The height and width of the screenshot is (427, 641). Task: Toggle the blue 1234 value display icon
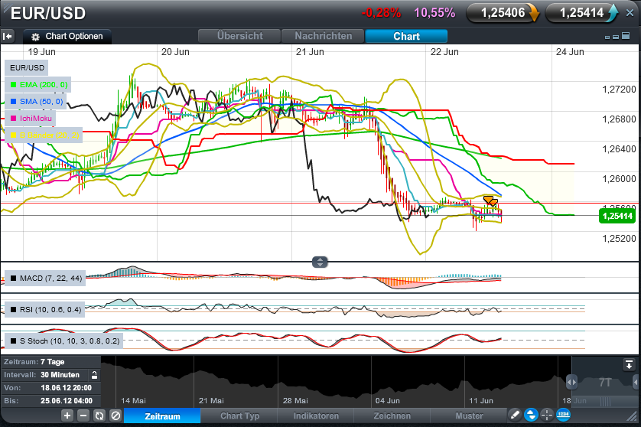(563, 415)
